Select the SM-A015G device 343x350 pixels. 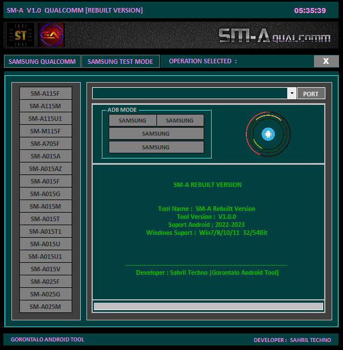coord(46,194)
